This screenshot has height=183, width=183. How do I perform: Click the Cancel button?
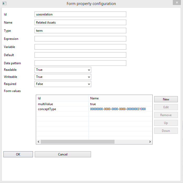(63, 154)
